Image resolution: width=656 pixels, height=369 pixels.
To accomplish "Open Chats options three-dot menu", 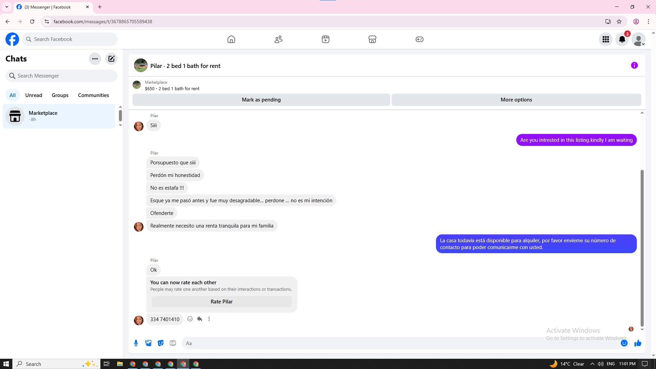I will click(x=95, y=59).
